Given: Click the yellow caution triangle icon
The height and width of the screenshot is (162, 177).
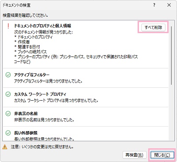Looking at the screenshot, I should [x=5, y=147].
